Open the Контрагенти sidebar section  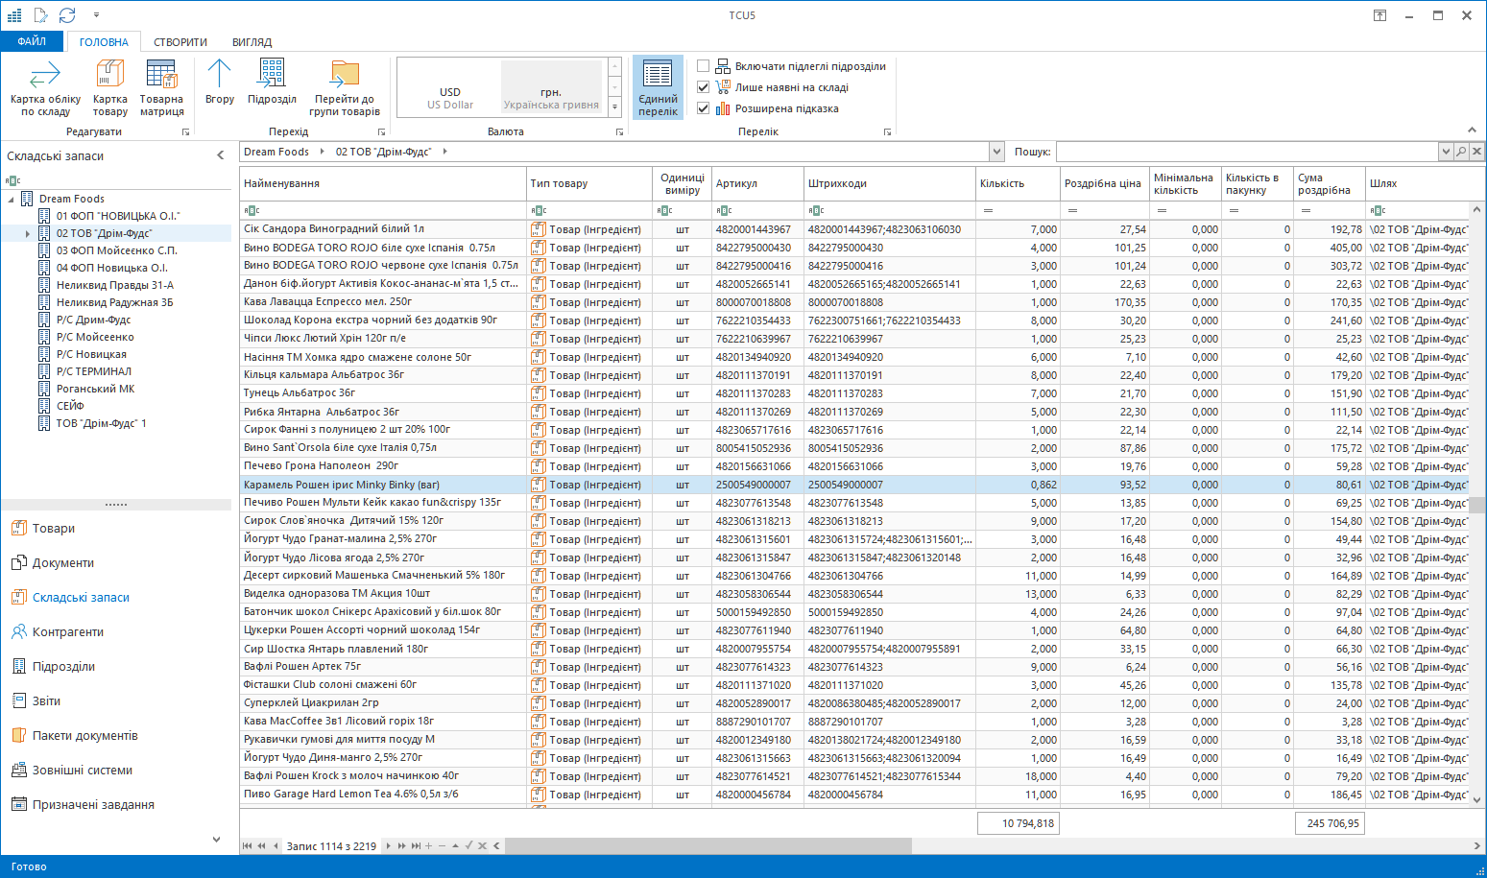click(68, 631)
